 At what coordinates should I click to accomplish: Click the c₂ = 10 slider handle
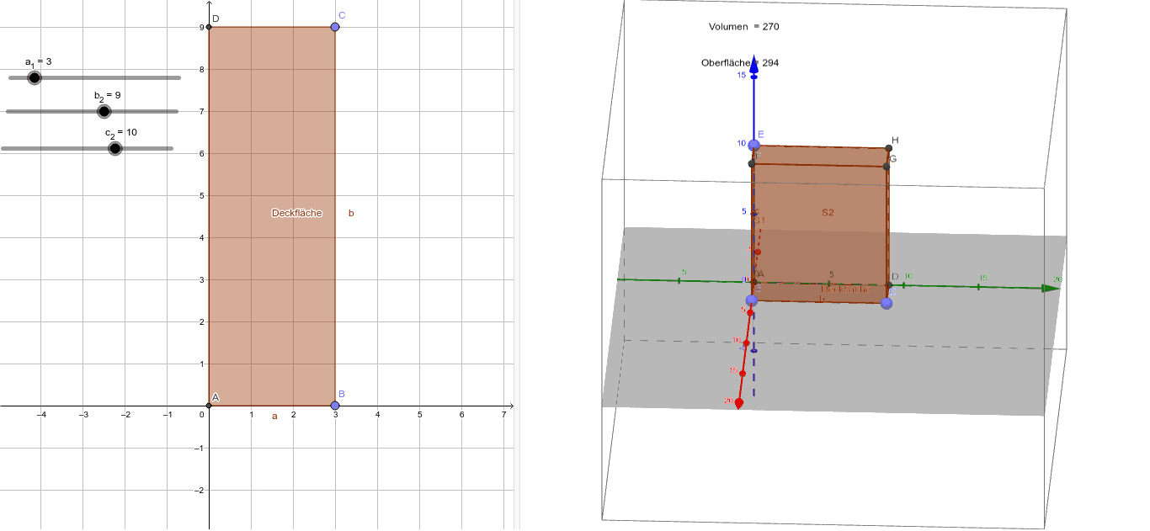(115, 148)
